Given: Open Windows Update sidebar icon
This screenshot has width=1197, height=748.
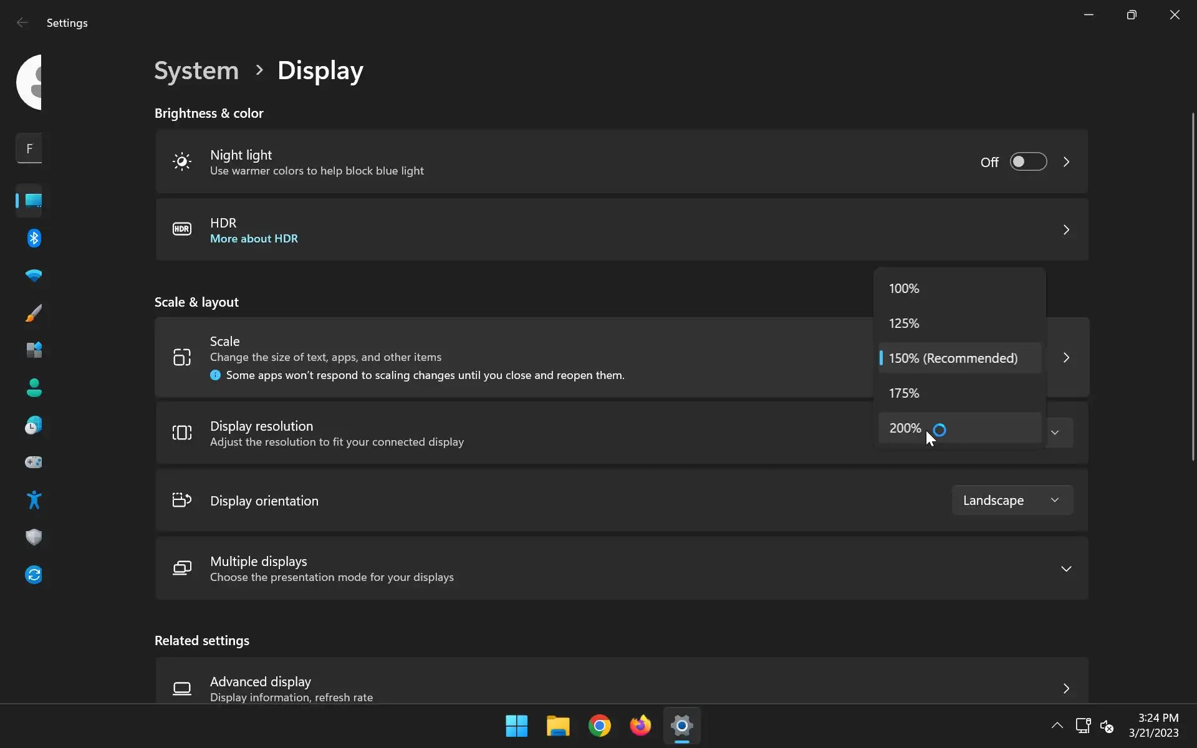Looking at the screenshot, I should coord(34,575).
